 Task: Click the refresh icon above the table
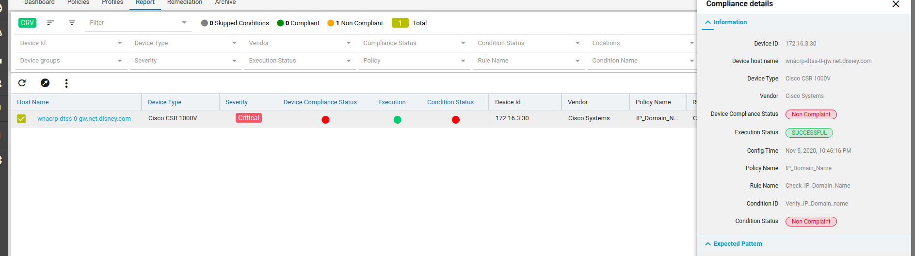pos(22,83)
